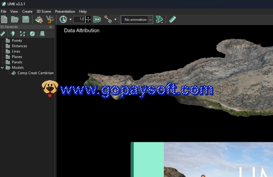The height and width of the screenshot is (177, 273).
Task: Toggle the grid projection view icon
Action: pyautogui.click(x=97, y=19)
